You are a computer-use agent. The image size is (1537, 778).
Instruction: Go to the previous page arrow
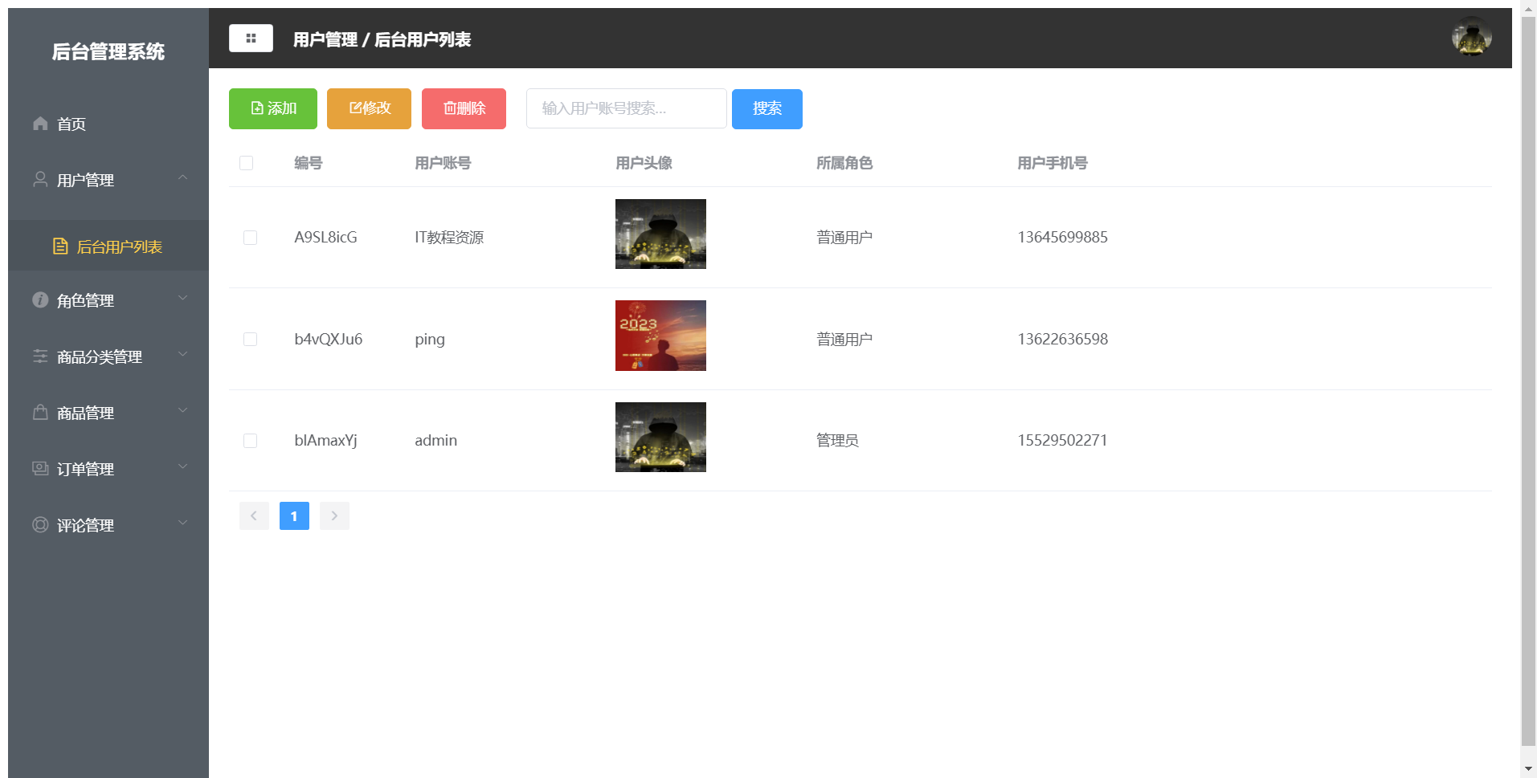click(254, 515)
